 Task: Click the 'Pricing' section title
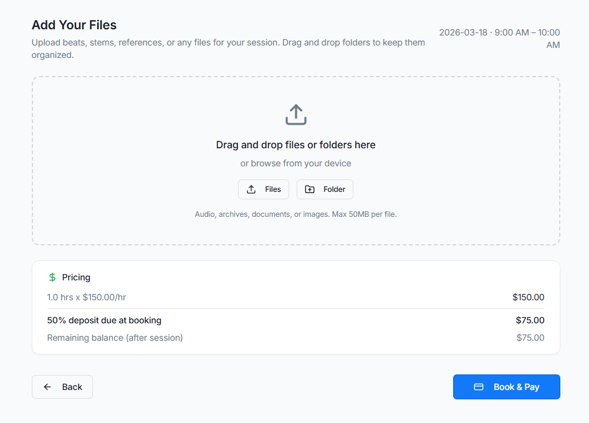(76, 277)
